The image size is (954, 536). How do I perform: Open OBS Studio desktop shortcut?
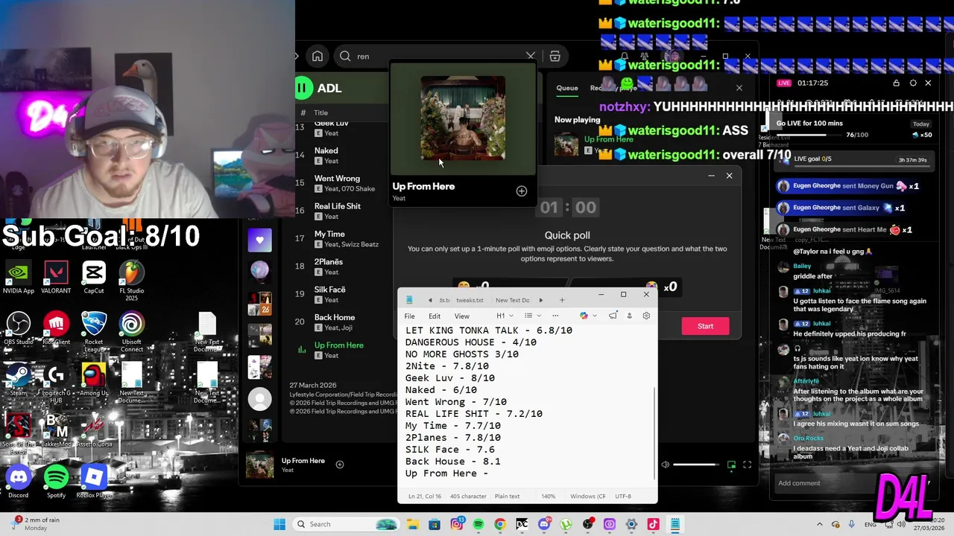(x=18, y=328)
